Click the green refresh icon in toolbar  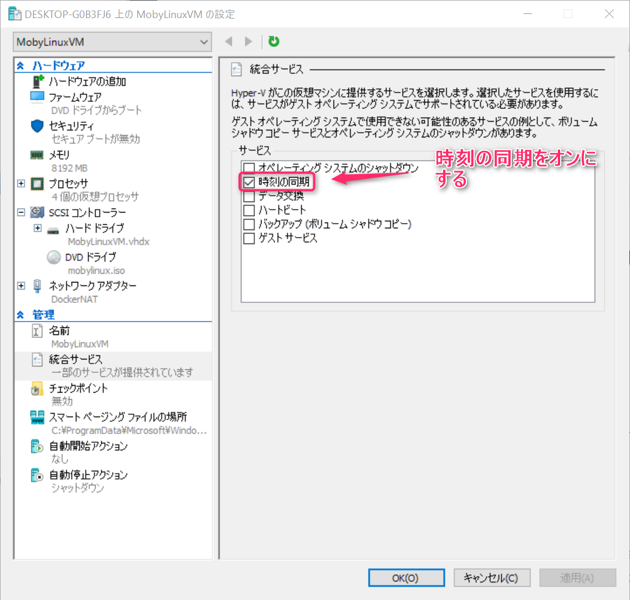[x=274, y=41]
